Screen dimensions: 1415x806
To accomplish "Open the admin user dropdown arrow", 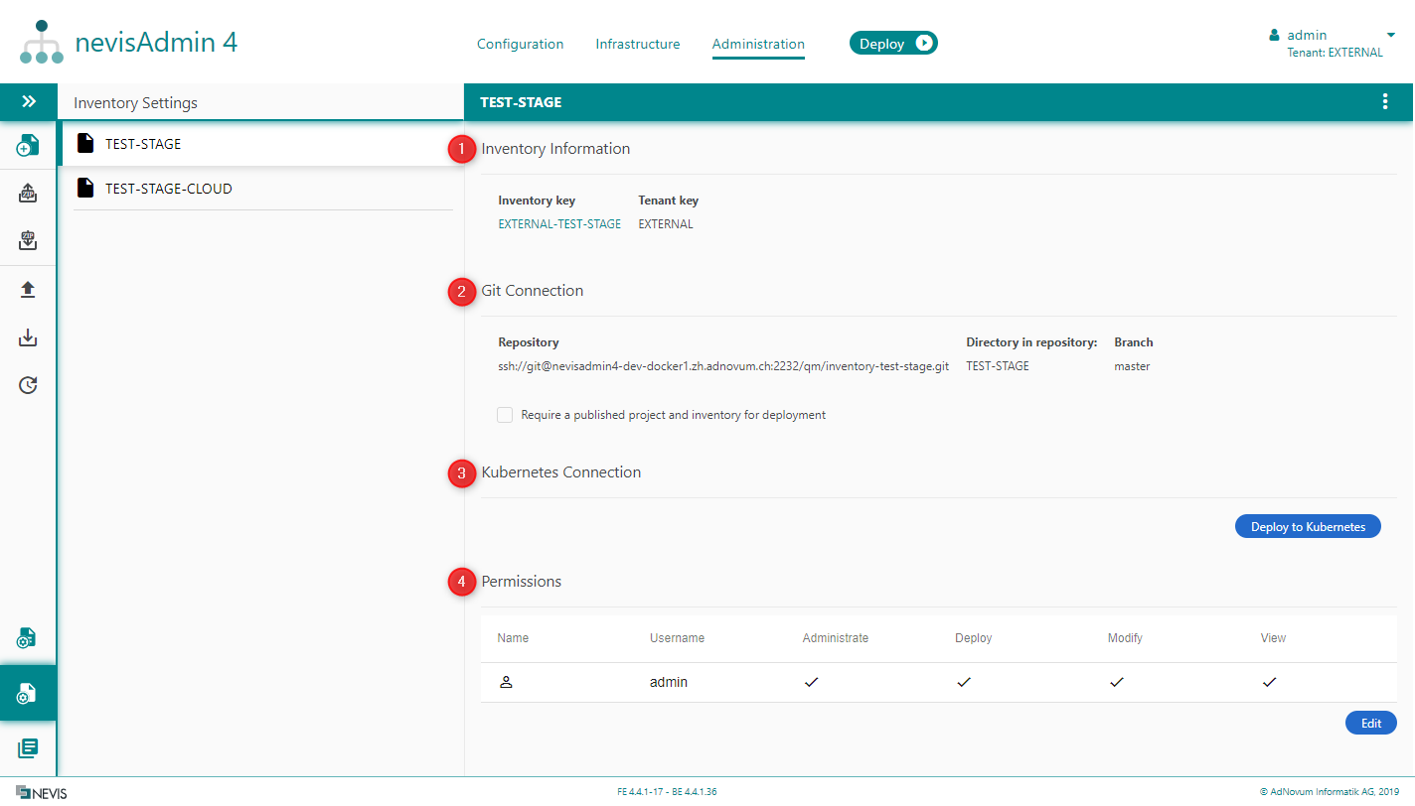I will (x=1391, y=35).
